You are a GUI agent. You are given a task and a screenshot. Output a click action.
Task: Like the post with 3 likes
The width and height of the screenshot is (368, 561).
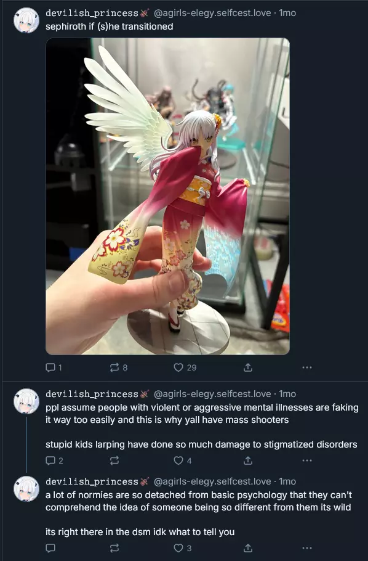click(183, 548)
